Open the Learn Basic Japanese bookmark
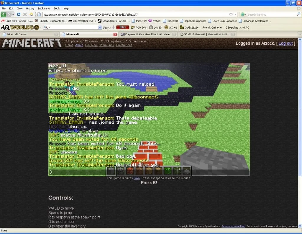The width and height of the screenshot is (302, 234). 222,21
